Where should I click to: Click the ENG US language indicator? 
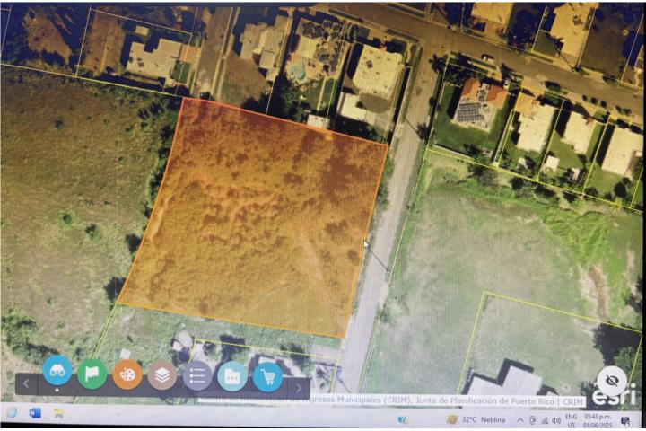(x=571, y=420)
